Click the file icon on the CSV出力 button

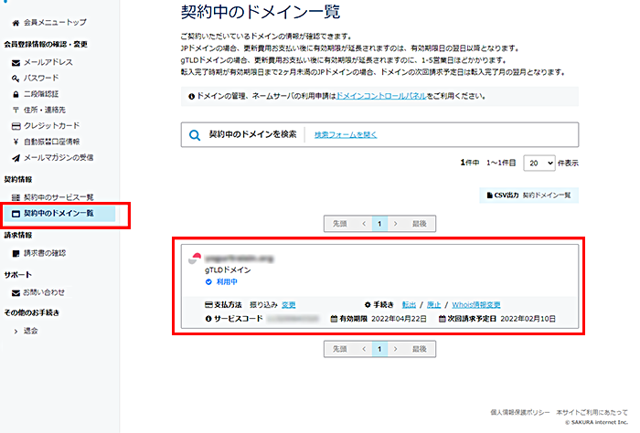pyautogui.click(x=489, y=195)
